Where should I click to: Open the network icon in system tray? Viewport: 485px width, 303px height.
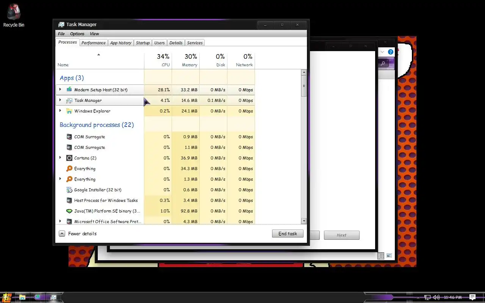427,297
